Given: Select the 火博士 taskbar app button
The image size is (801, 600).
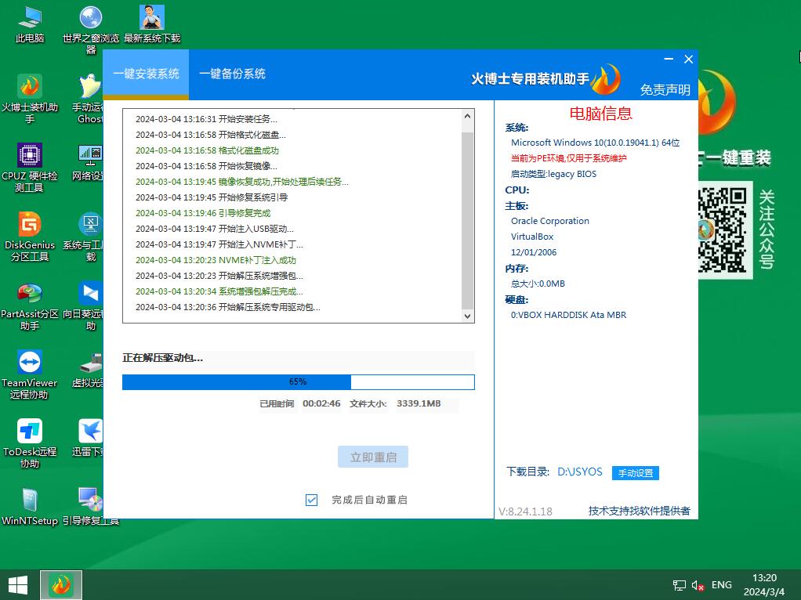Looking at the screenshot, I should tap(61, 585).
